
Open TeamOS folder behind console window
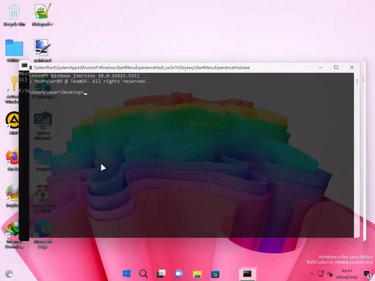pyautogui.click(x=42, y=160)
